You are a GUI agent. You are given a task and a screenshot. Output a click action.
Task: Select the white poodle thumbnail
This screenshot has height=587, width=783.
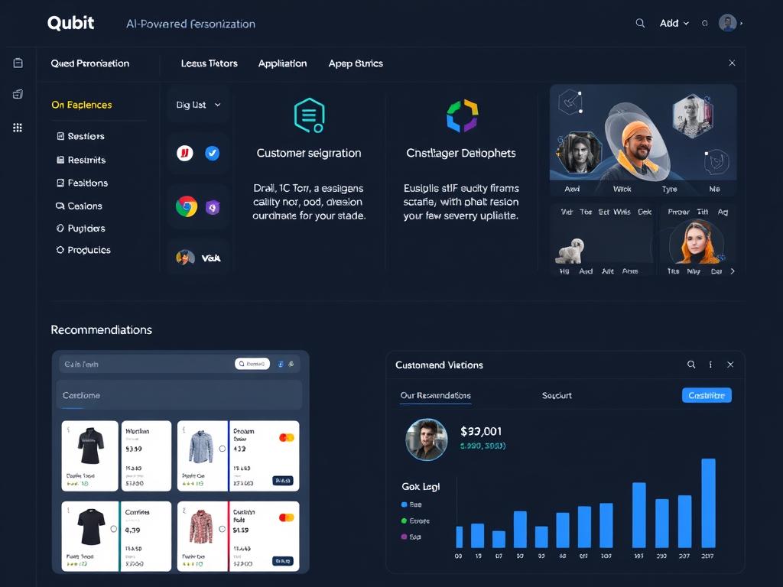tap(570, 251)
